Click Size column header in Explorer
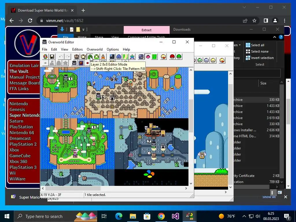Image resolution: width=296 pixels, height=222 pixels. click(263, 83)
